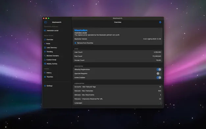Toggle the sidebar panel icon
This screenshot has height=129, width=206.
coord(46,22)
